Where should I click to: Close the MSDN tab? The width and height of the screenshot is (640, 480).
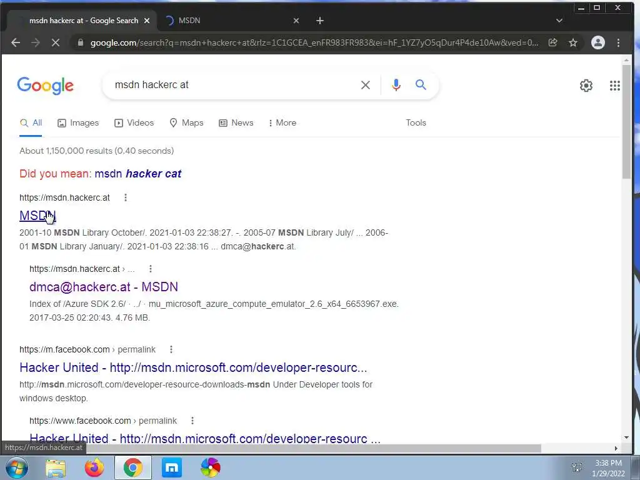click(296, 21)
